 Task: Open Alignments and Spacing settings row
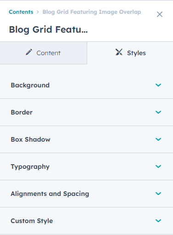pyautogui.click(x=86, y=194)
